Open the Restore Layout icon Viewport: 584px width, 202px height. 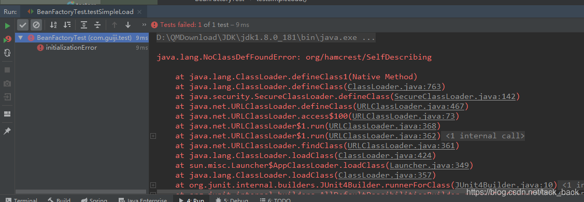[7, 114]
